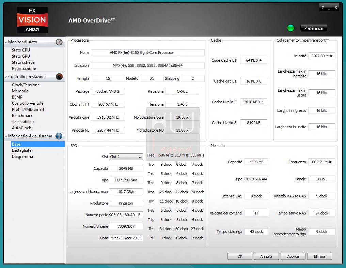Click the Canale Dual field
346x268 pixels.
point(322,179)
